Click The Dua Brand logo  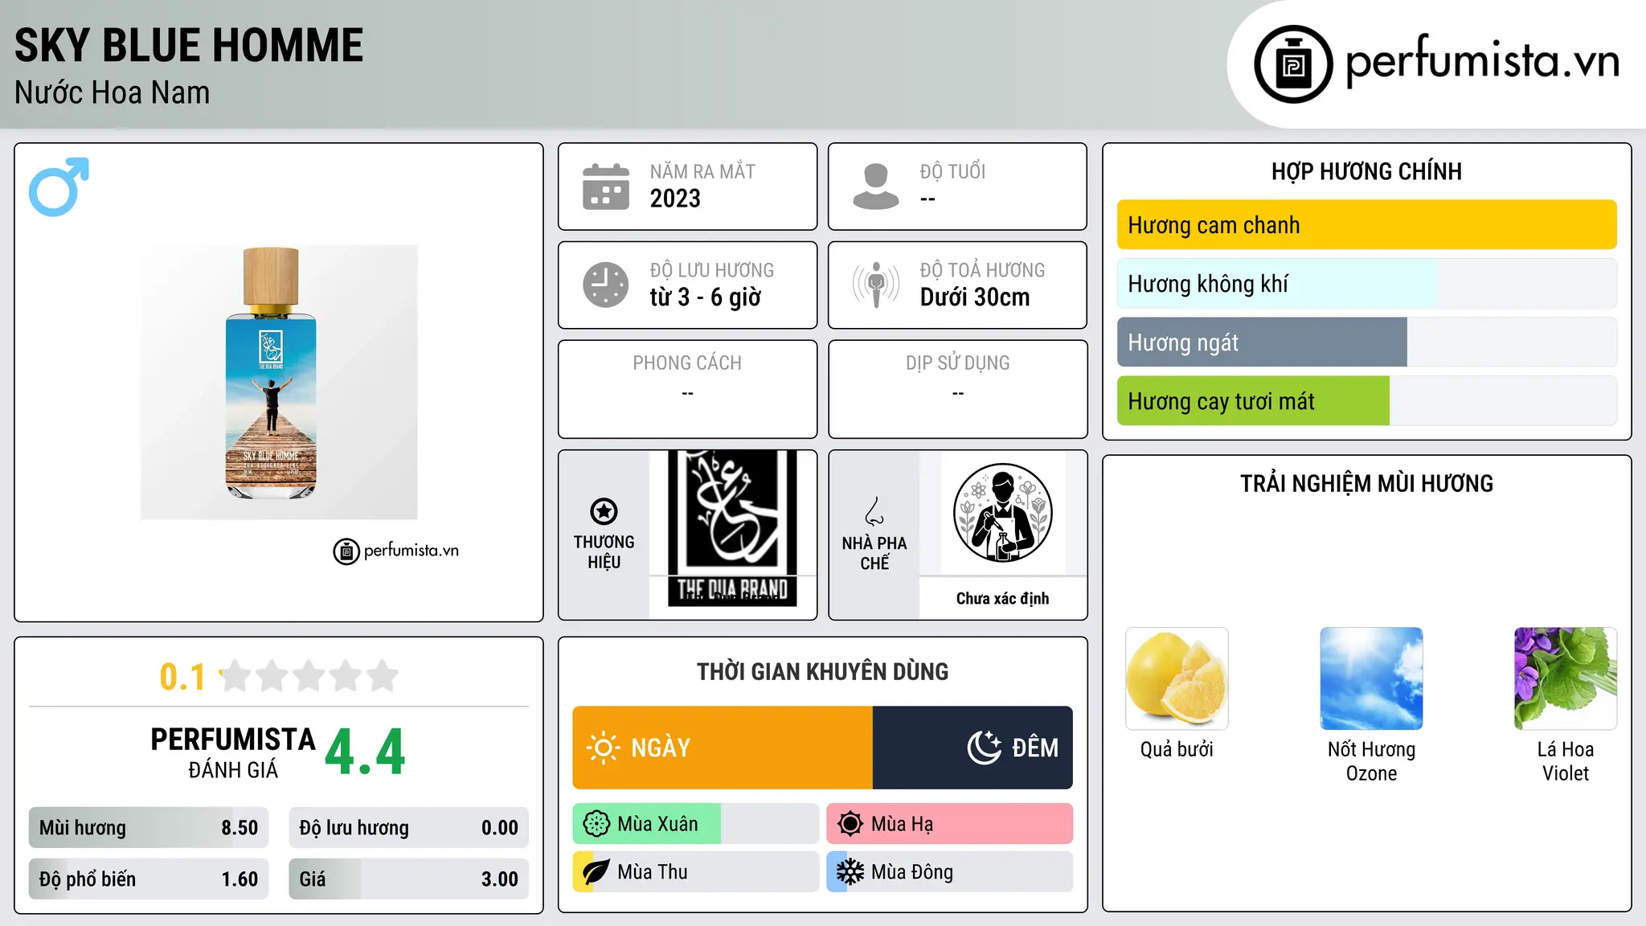point(732,528)
